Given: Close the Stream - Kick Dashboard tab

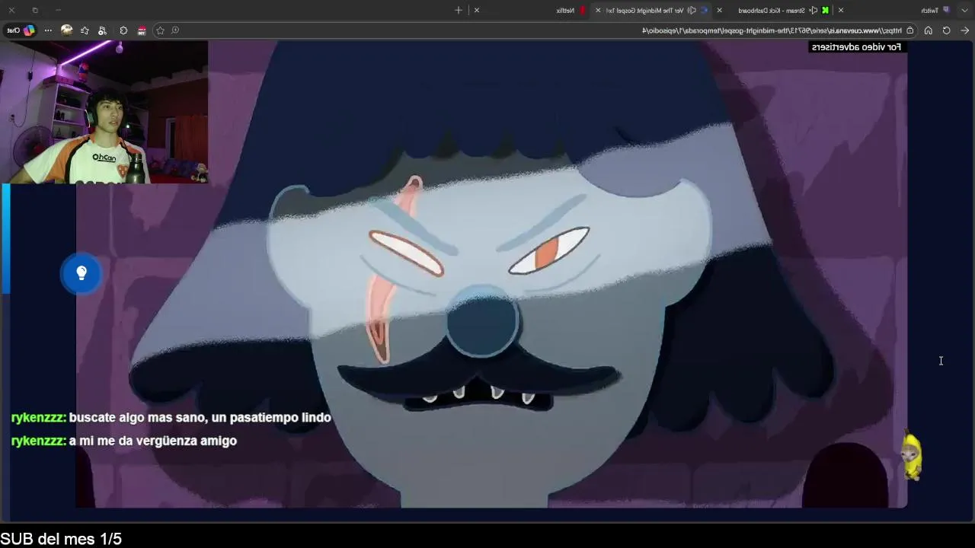Looking at the screenshot, I should pos(719,10).
